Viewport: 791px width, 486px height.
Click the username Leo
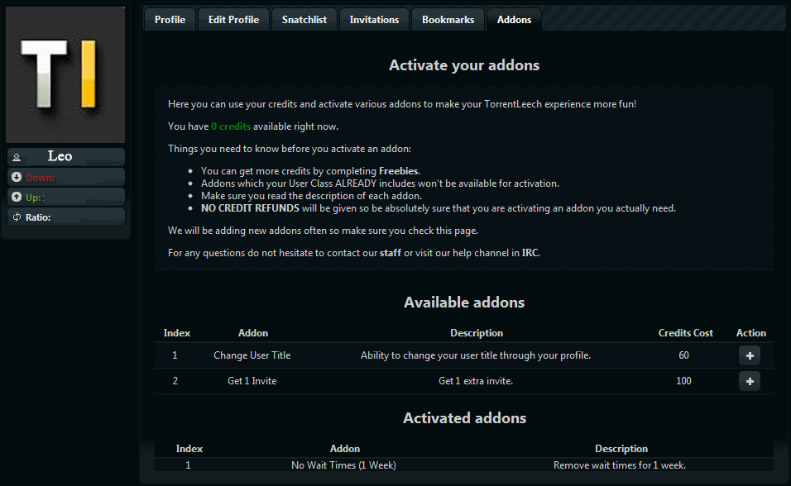[60, 156]
